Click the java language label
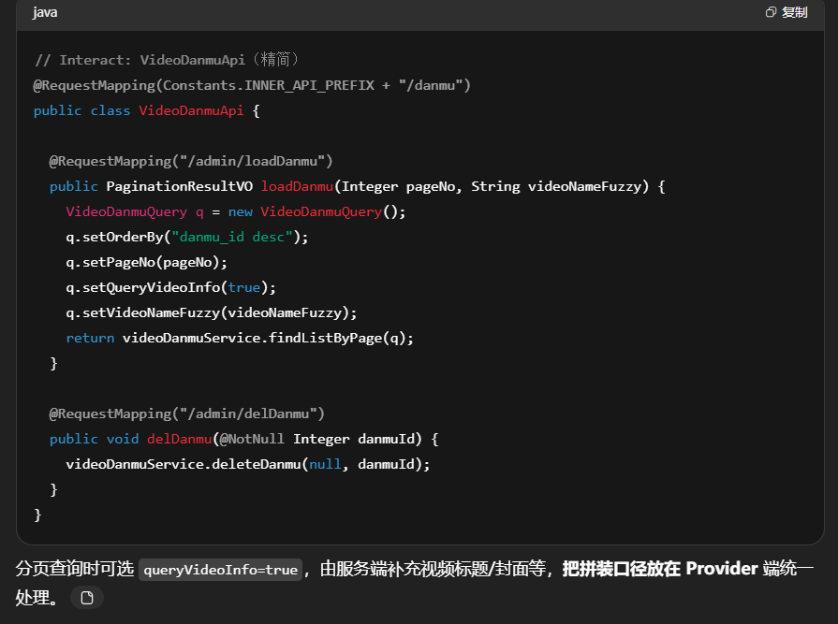This screenshot has height=624, width=838. (46, 12)
